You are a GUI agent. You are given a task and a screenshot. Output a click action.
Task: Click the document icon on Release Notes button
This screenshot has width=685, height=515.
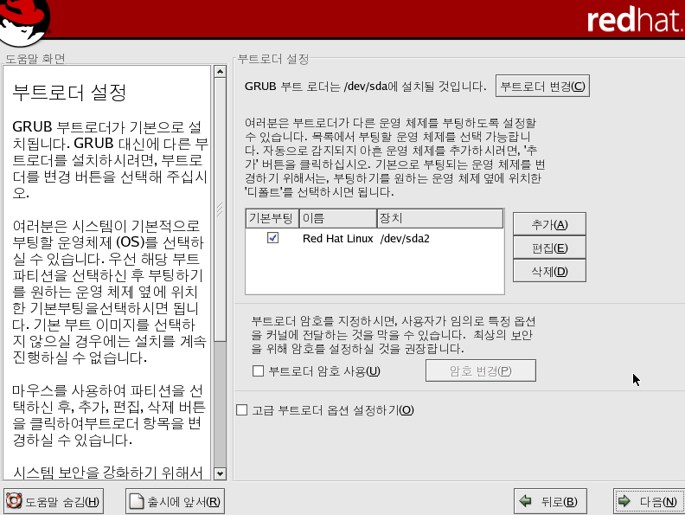pyautogui.click(x=137, y=501)
